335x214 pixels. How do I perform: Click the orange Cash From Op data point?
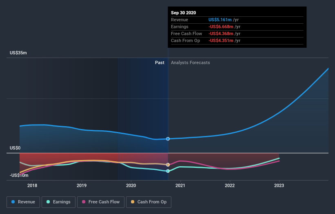pos(168,165)
